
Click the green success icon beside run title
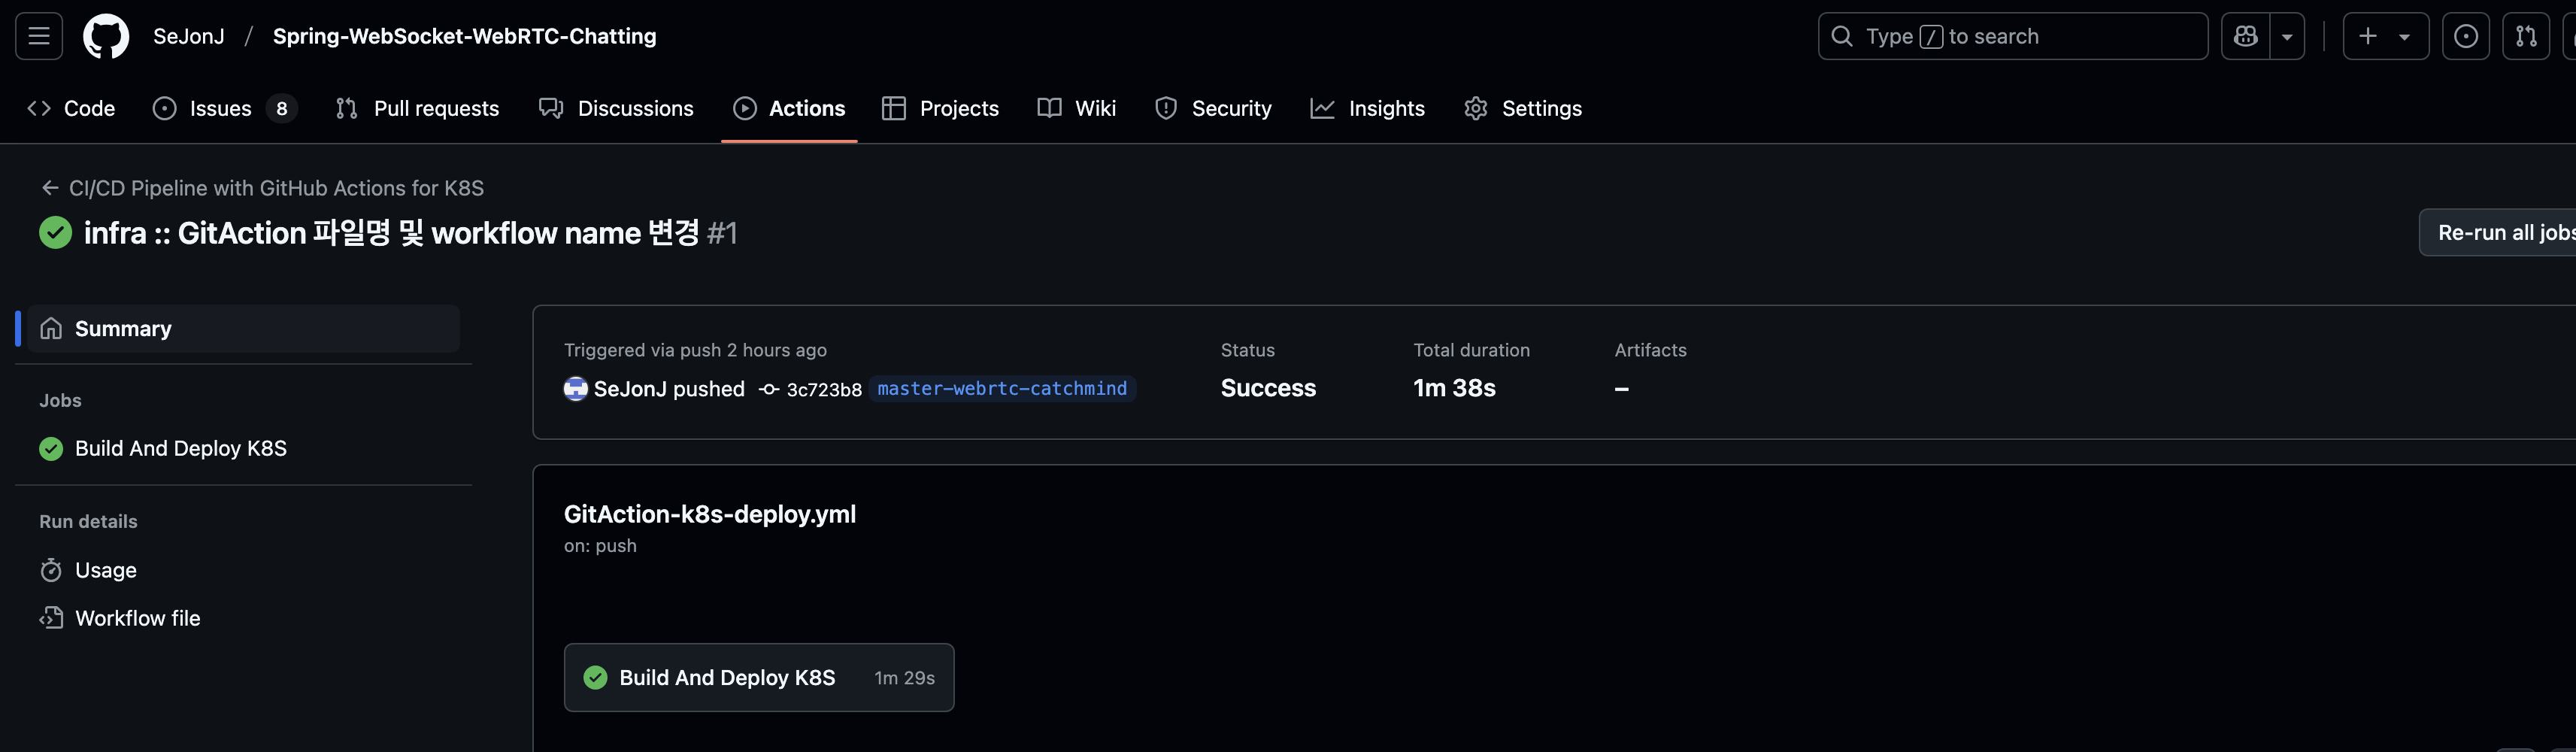click(x=55, y=232)
